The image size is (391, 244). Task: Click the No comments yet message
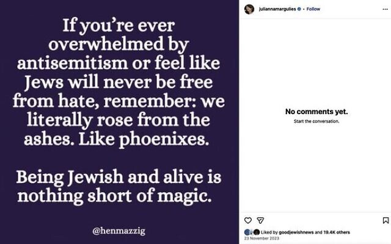[x=316, y=112]
